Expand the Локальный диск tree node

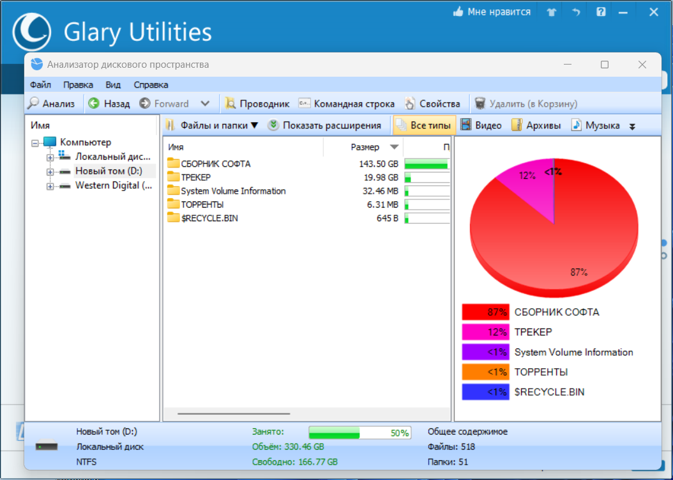pos(50,157)
